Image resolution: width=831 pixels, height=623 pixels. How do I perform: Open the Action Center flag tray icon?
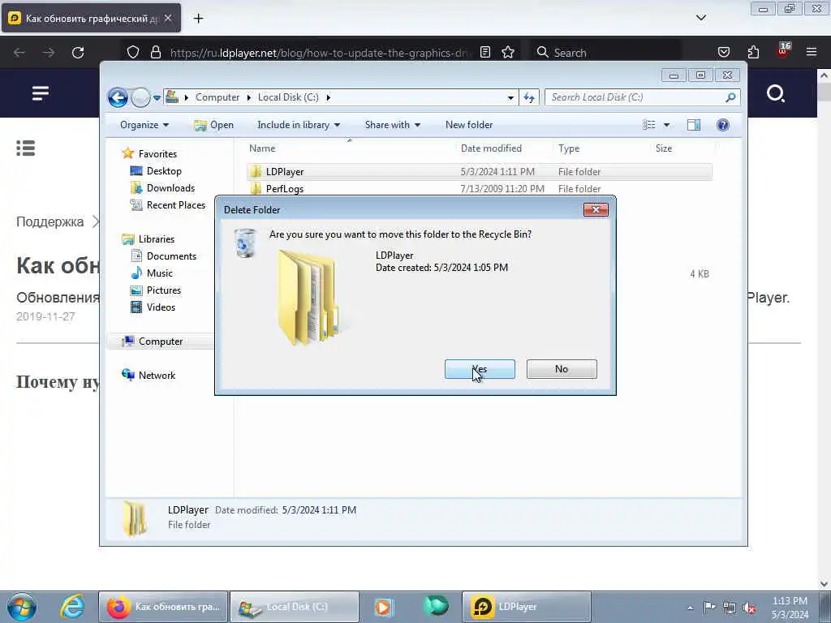click(708, 607)
